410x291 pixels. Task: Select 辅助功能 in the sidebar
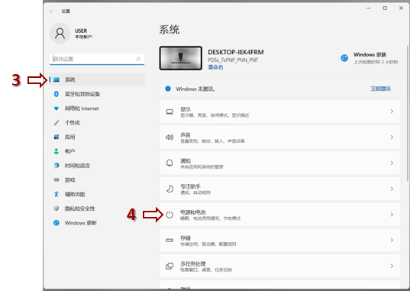coord(75,194)
